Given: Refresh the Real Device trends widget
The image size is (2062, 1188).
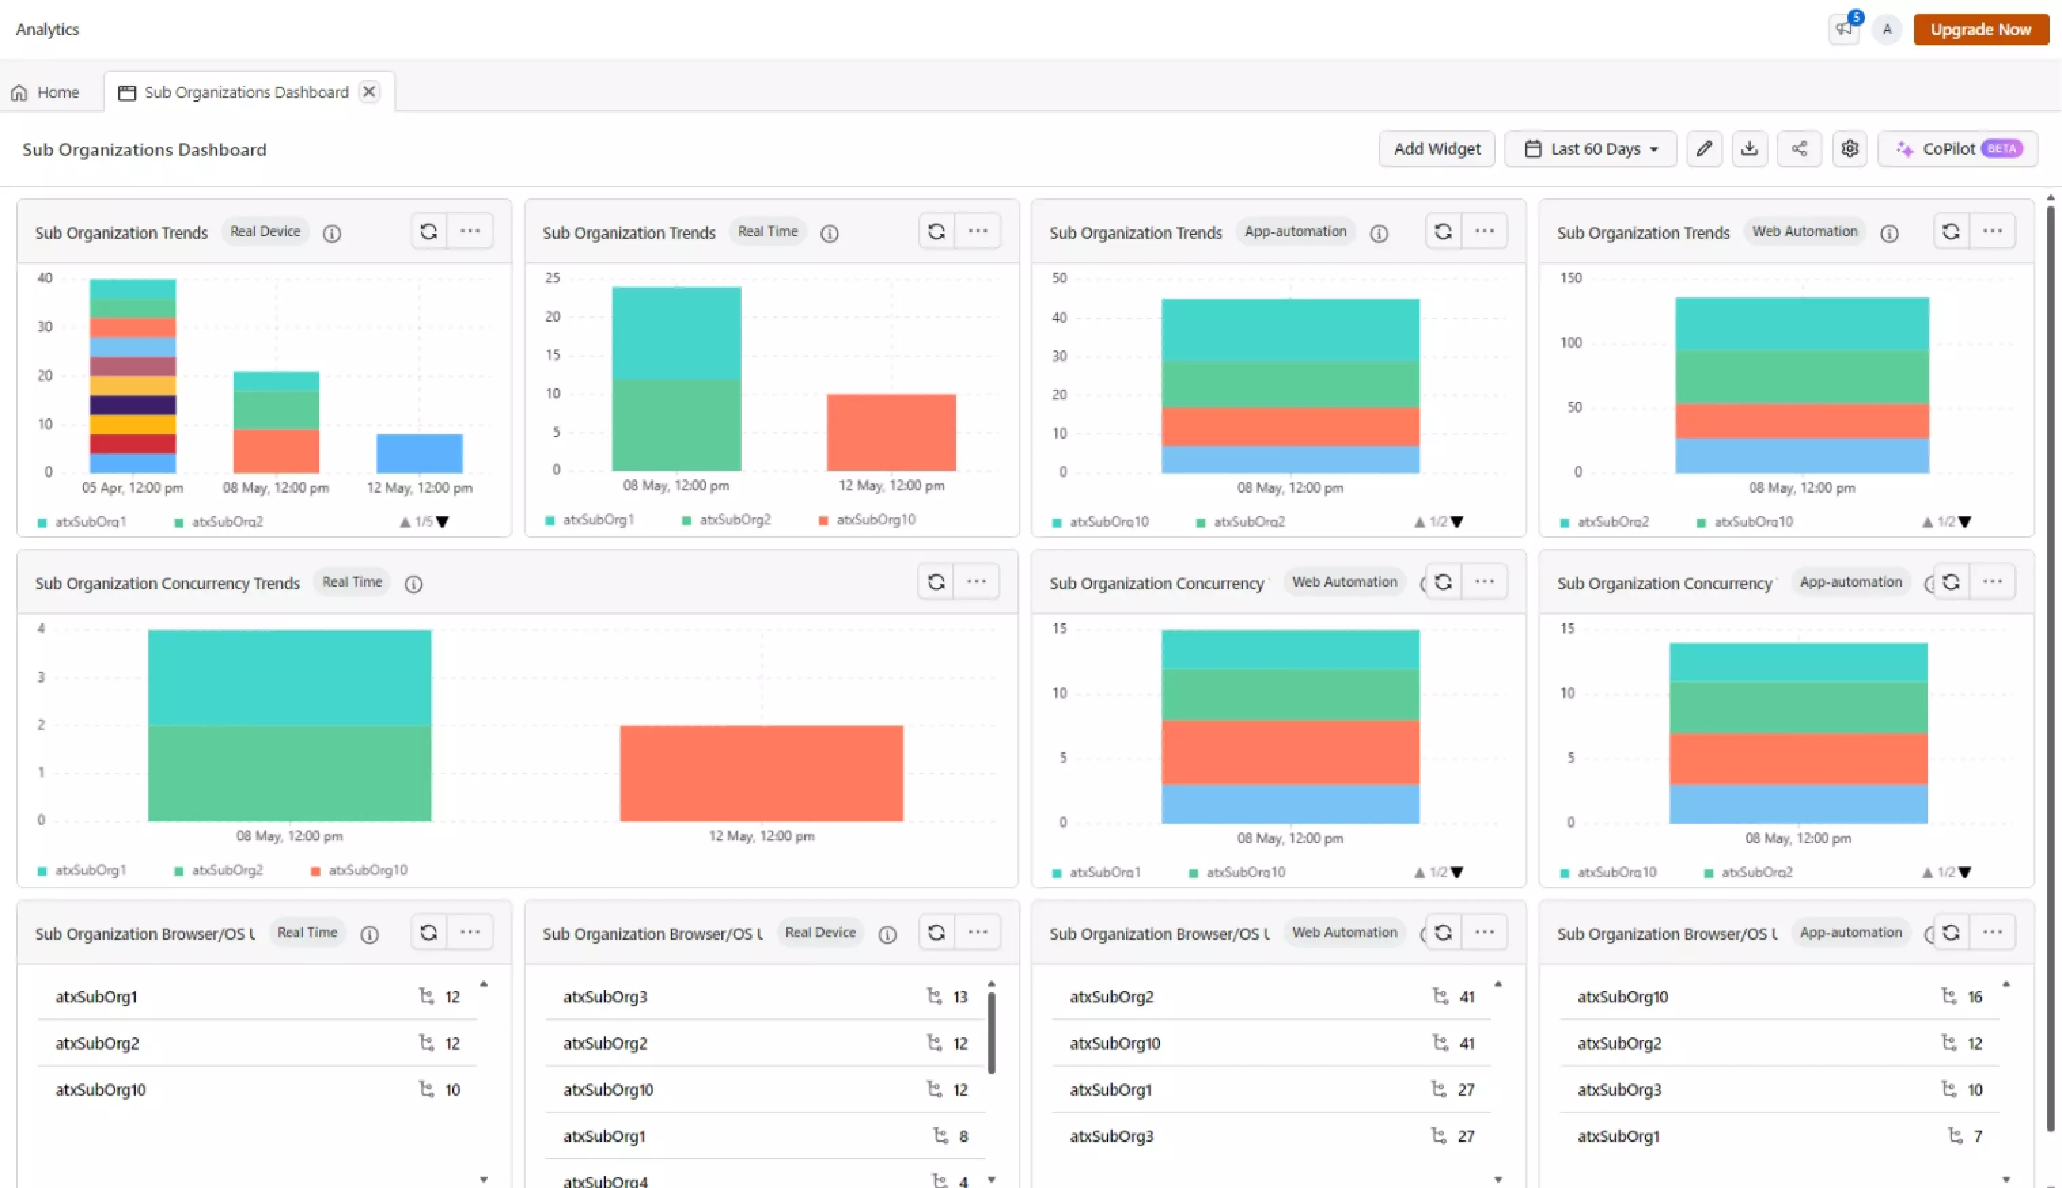Looking at the screenshot, I should click(429, 231).
